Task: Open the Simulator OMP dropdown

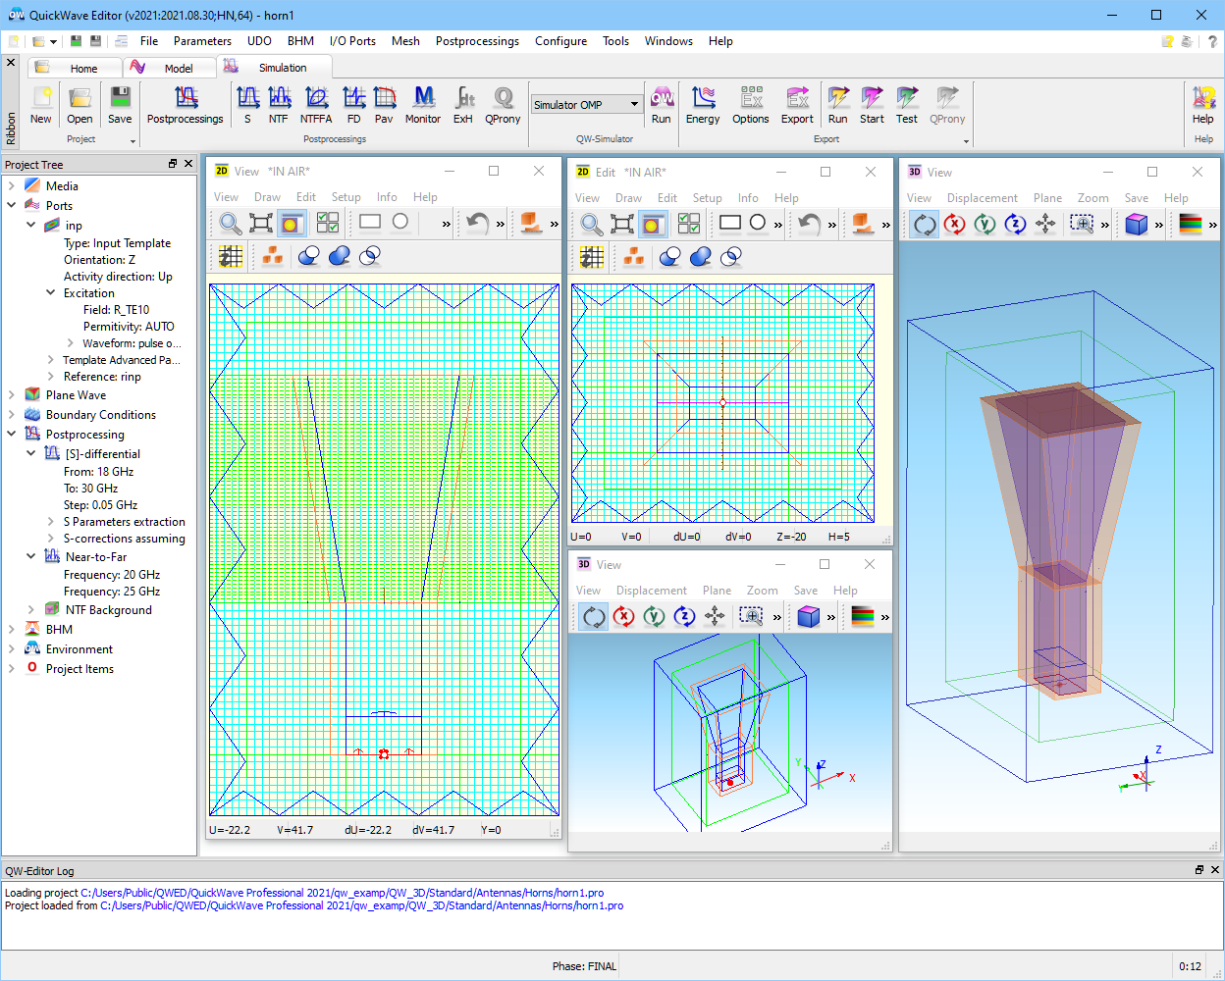Action: click(x=635, y=104)
